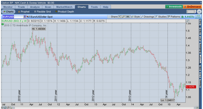Open the Product Depth sub-tab

[x=65, y=12]
